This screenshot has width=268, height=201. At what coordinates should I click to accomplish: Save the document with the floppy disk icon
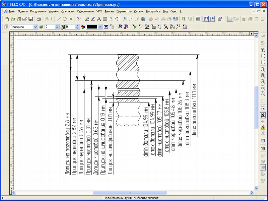tap(30, 19)
